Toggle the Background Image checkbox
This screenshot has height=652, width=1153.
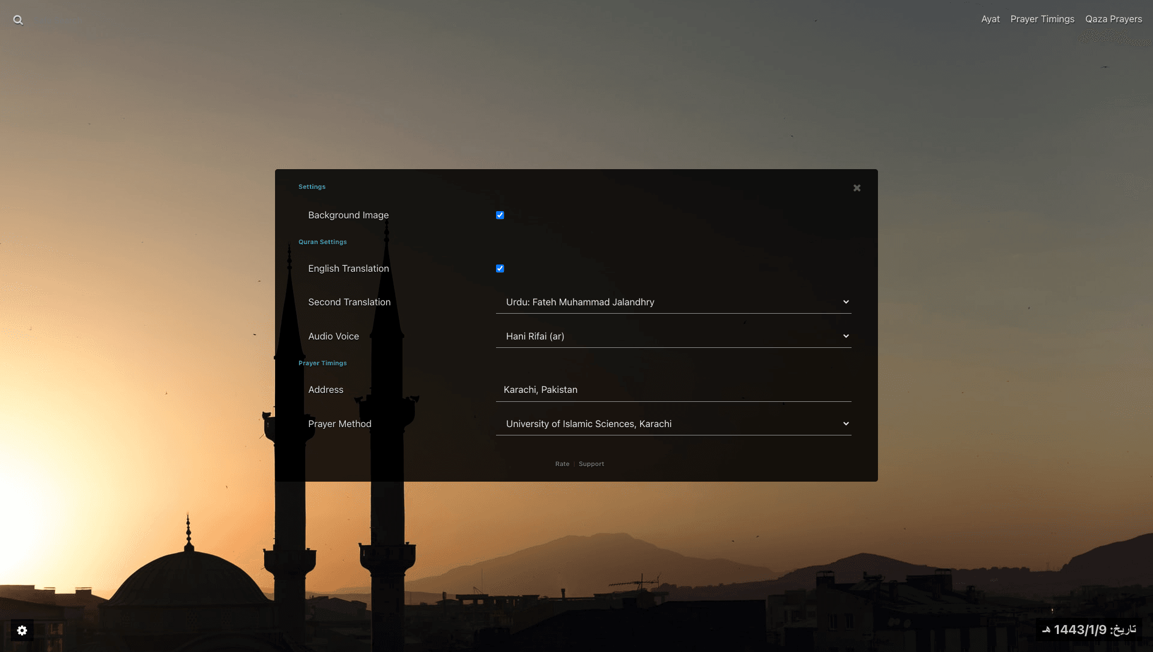point(500,215)
